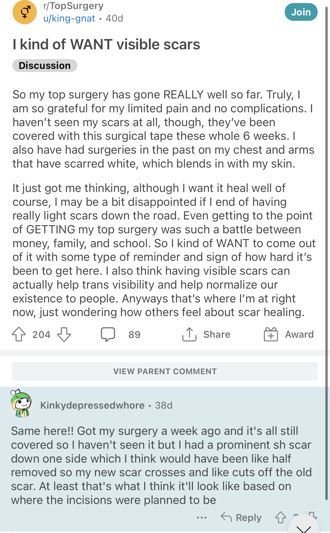Tap the Reply arrow on the comment
This screenshot has height=533, width=330.
pyautogui.click(x=226, y=517)
